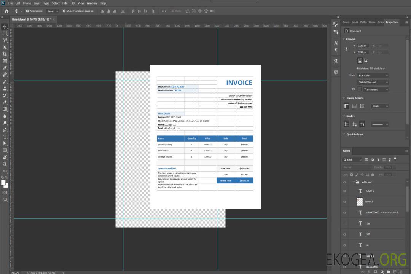Go to Home screen icon
This screenshot has height=274, width=411.
point(6,11)
